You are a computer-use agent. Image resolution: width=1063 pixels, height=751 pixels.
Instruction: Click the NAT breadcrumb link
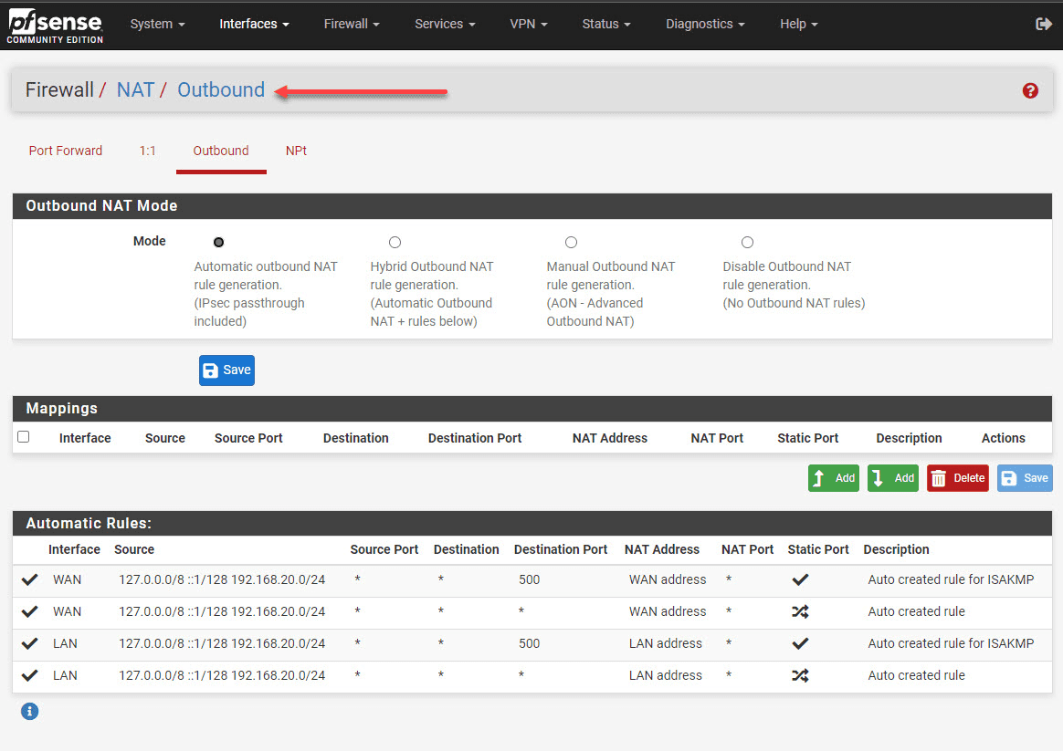point(135,90)
